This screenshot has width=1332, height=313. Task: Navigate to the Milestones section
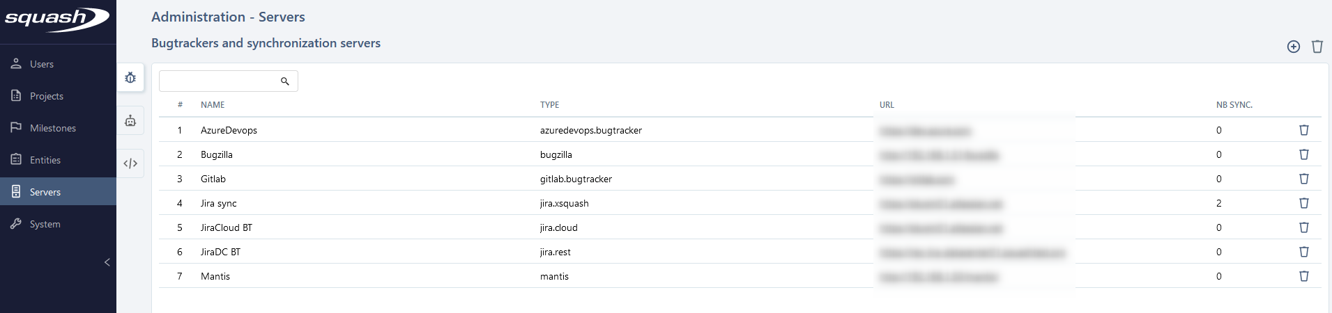point(52,128)
